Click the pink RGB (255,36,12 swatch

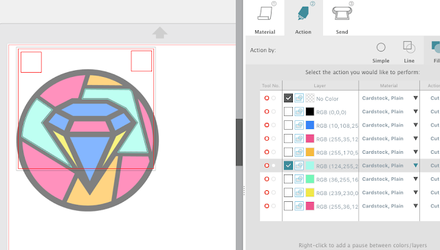click(x=310, y=206)
